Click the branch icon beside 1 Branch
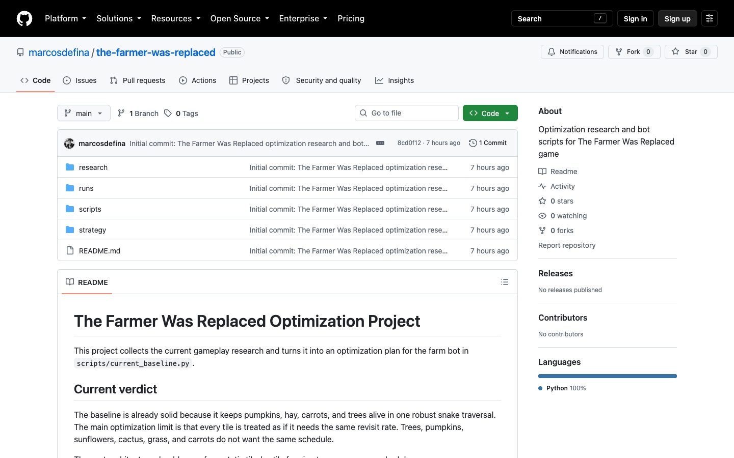This screenshot has height=458, width=734. tap(121, 113)
